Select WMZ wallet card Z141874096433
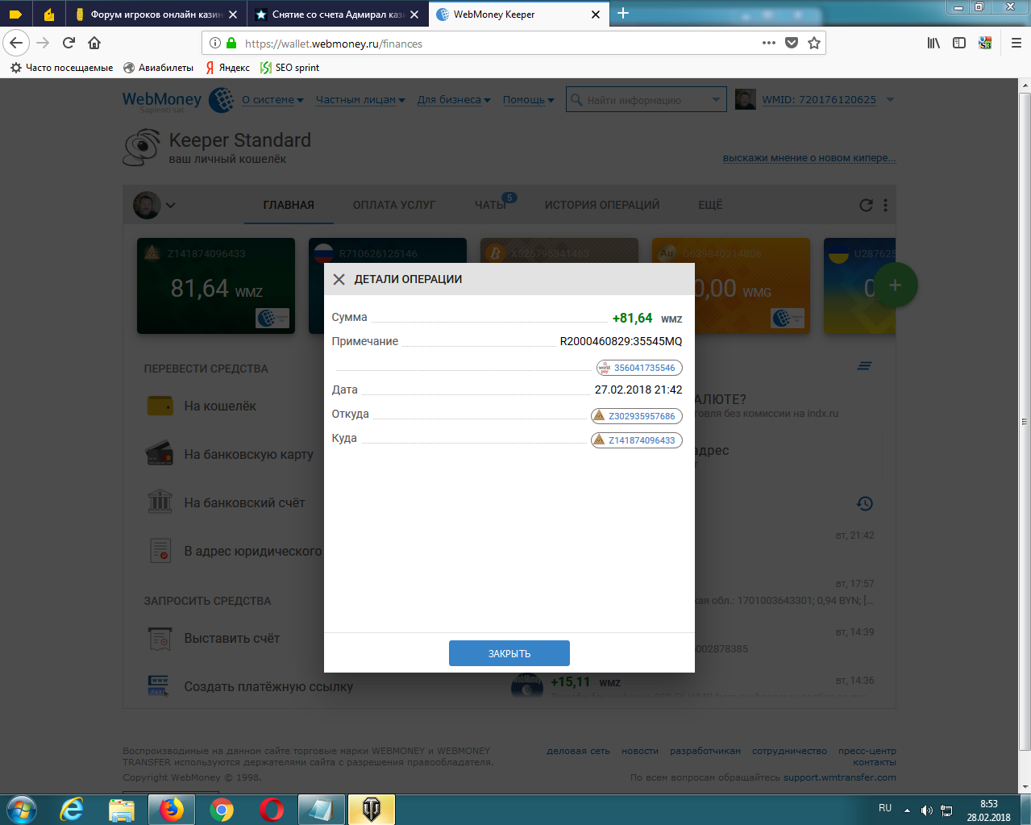Viewport: 1031px width, 825px height. click(x=216, y=285)
